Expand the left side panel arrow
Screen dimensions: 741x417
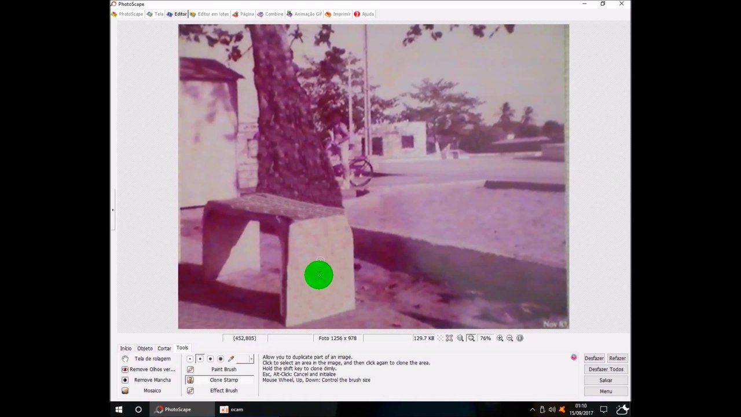coord(112,210)
